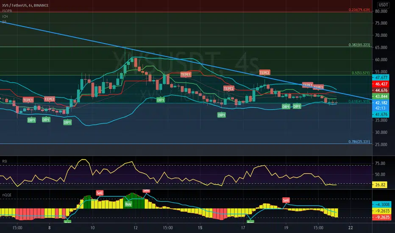Click the yellow -9.2635 nQQE value label
This screenshot has width=395, height=233.
[x=381, y=211]
